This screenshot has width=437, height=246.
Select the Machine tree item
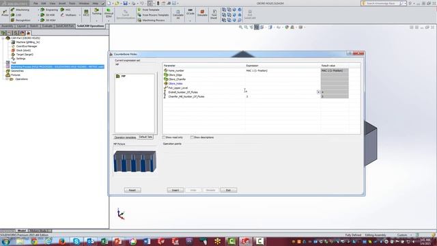[25, 42]
